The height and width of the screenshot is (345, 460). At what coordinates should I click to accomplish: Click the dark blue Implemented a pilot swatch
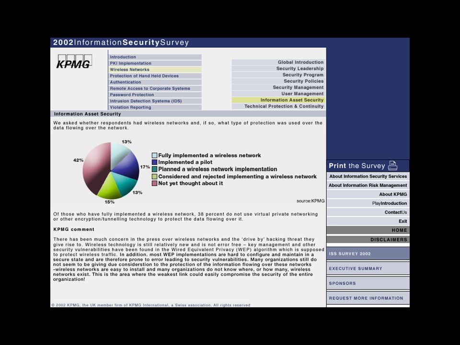[x=155, y=162]
